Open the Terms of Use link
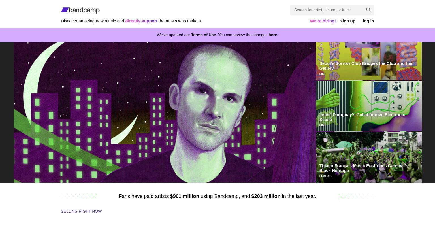The width and height of the screenshot is (435, 234). click(x=203, y=35)
